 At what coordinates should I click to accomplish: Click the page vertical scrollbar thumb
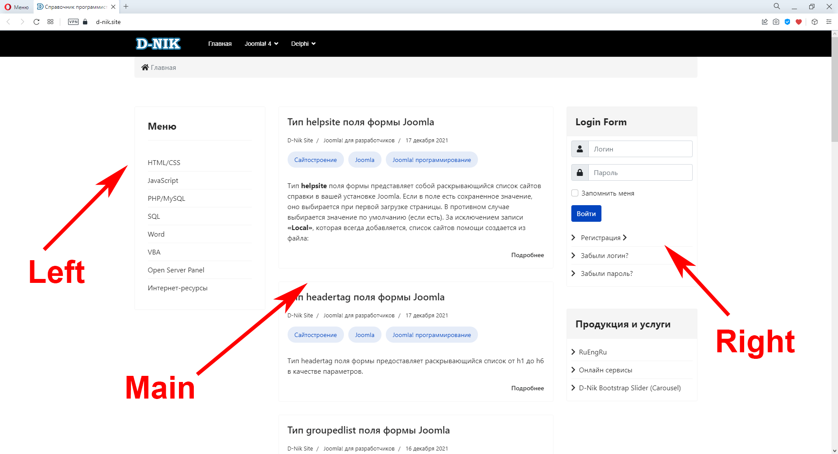pos(835,89)
